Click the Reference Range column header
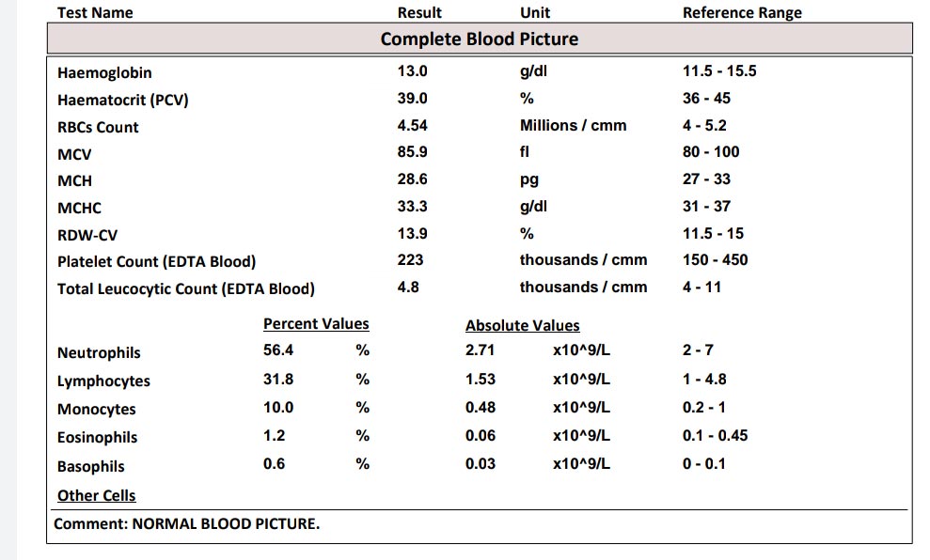The width and height of the screenshot is (930, 560). [742, 13]
